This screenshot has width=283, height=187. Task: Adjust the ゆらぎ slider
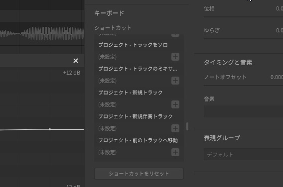[243, 39]
